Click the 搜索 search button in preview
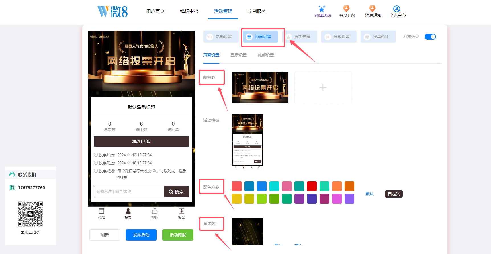The image size is (491, 254). coord(177,192)
